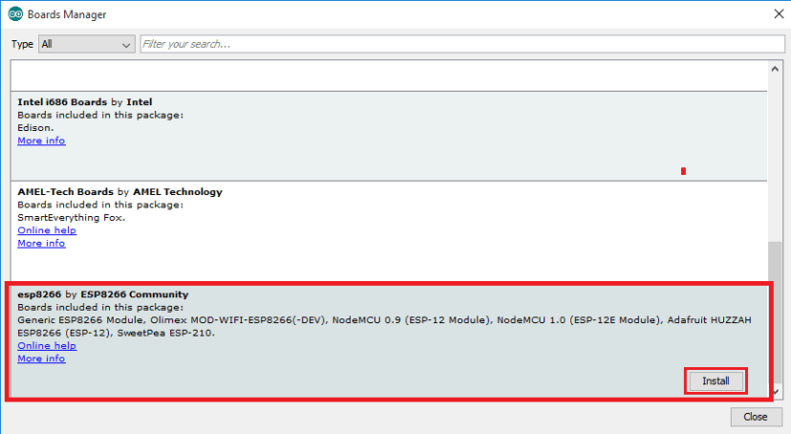This screenshot has height=434, width=791.
Task: Open More info for Intel i686 Boards
Action: [x=41, y=141]
